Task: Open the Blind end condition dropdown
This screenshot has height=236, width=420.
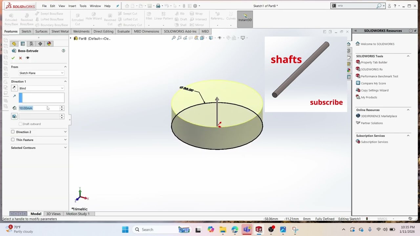Action: pyautogui.click(x=41, y=88)
